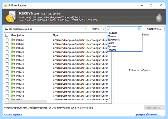Viewport: 168px width, 119px height.
Task: Click the path text of f_0010c8 row
Action: (80, 84)
